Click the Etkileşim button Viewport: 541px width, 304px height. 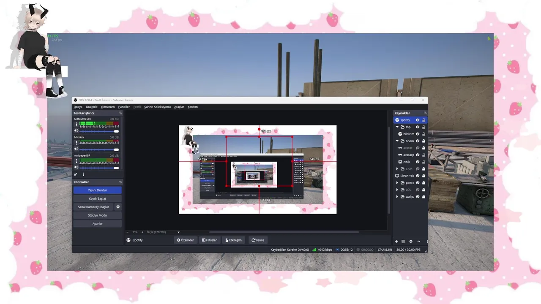click(x=233, y=240)
